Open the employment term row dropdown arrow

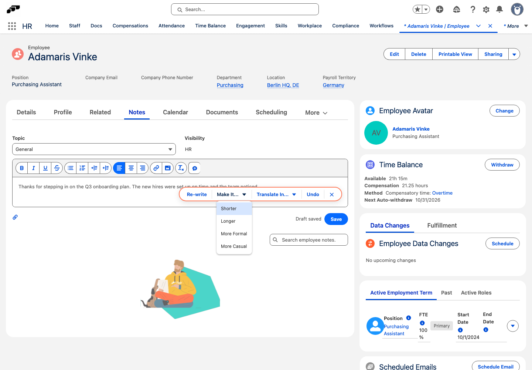pyautogui.click(x=513, y=326)
